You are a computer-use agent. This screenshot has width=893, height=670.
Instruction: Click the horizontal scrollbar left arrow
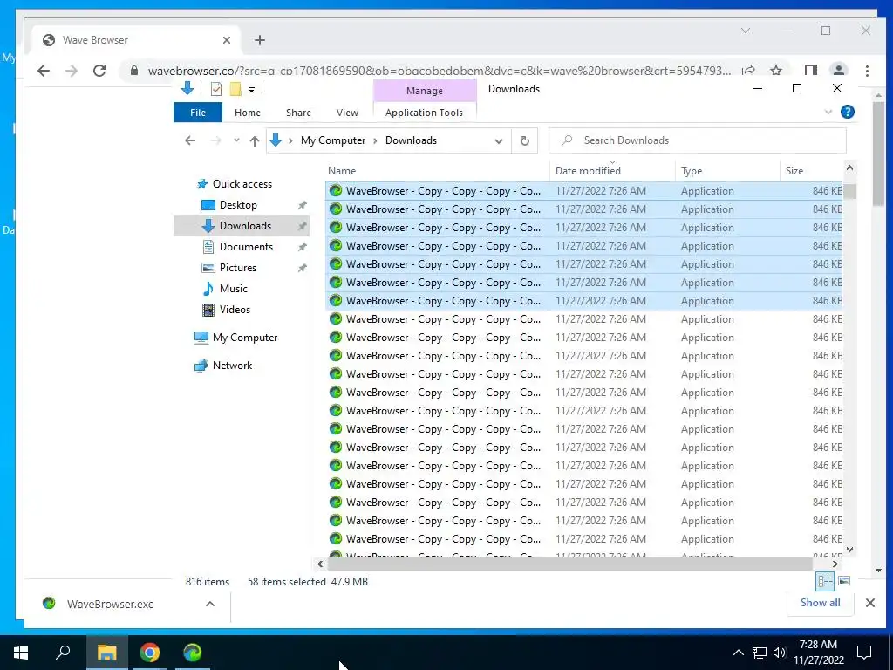(320, 564)
